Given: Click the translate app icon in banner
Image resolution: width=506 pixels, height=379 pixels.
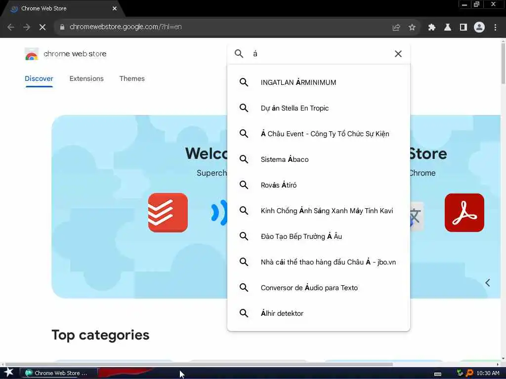Looking at the screenshot, I should (417, 216).
